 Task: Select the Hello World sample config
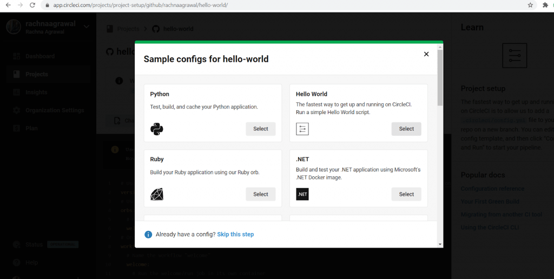[406, 129]
